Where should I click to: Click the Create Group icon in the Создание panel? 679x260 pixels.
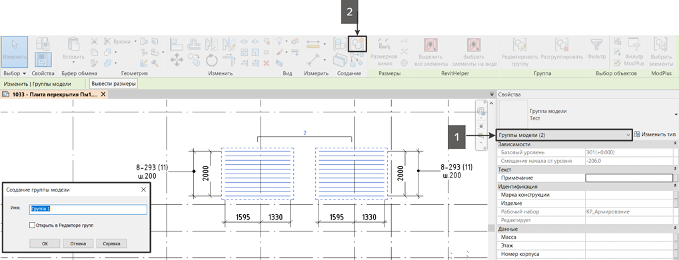click(358, 44)
